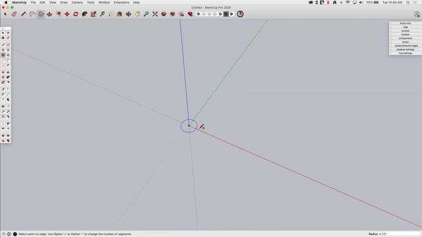Select the Line tool in left tool palette
Screen dimensions: 422x237
point(3,45)
